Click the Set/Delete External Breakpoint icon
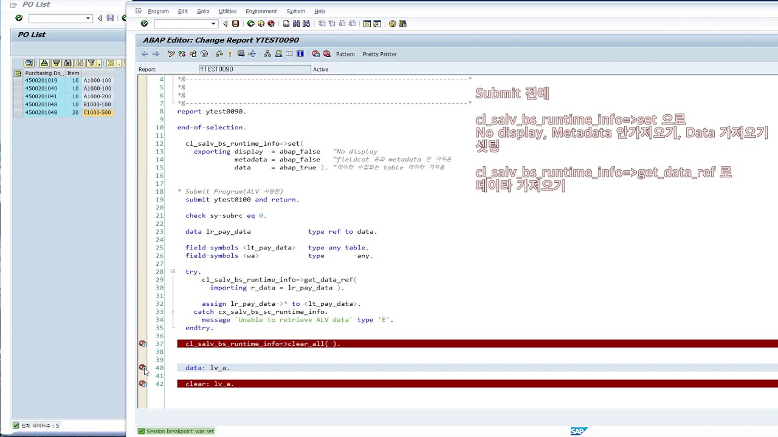This screenshot has width=778, height=437. [326, 54]
